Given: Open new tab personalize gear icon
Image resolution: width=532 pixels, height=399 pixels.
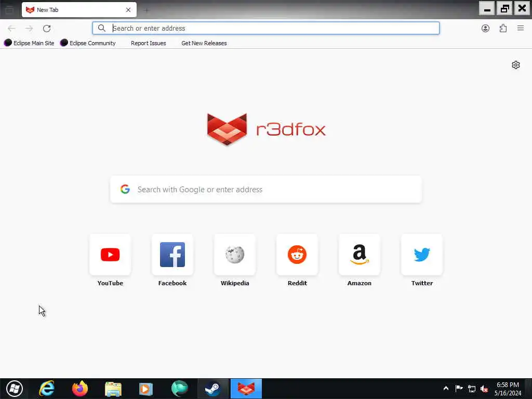Looking at the screenshot, I should (x=516, y=65).
